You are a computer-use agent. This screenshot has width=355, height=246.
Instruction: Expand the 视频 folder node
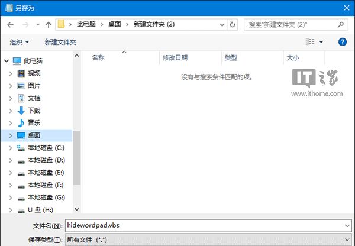[x=11, y=73]
